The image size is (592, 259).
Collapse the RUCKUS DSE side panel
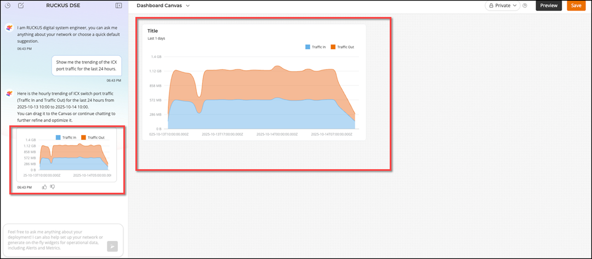119,5
